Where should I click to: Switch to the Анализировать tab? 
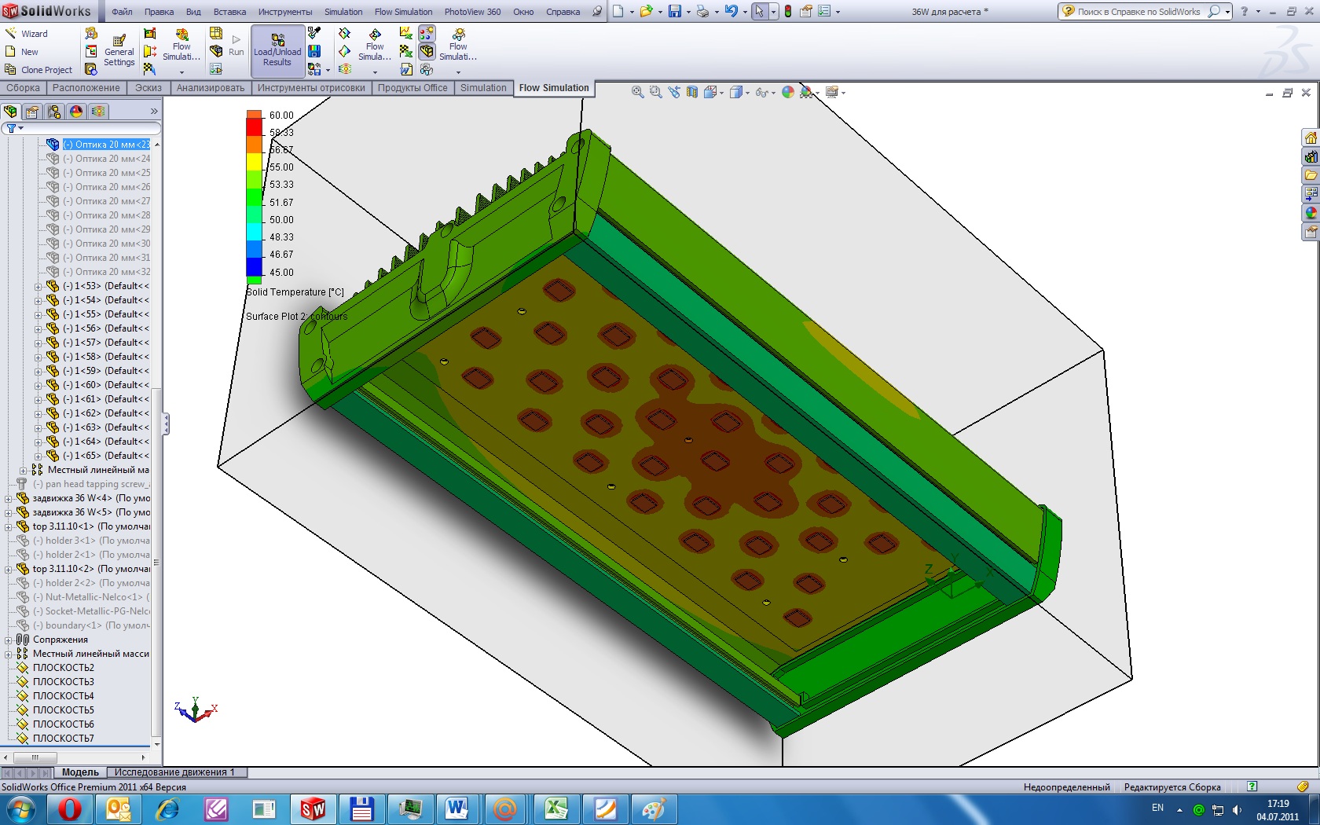211,88
